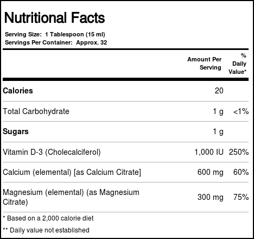This screenshot has height=239, width=254.
Task: Click the % Daily Value column header
Action: click(238, 64)
